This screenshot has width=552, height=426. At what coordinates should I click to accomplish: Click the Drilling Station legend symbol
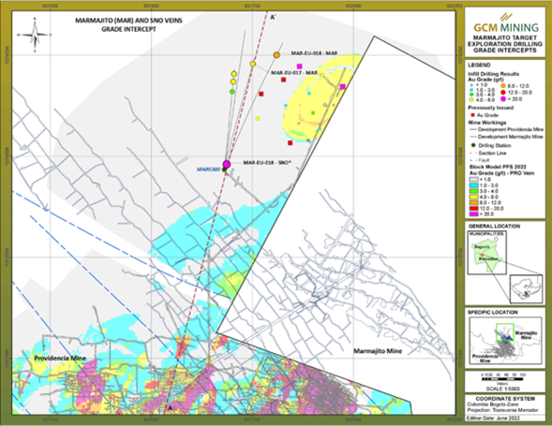473,145
